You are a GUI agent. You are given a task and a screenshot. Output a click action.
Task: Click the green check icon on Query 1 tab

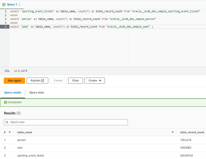coord(4,5)
